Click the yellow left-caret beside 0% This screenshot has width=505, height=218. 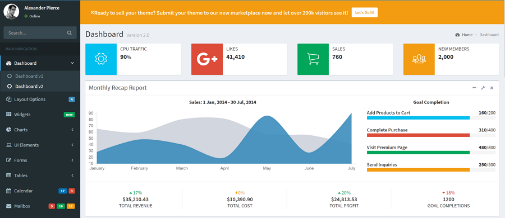pyautogui.click(x=236, y=193)
